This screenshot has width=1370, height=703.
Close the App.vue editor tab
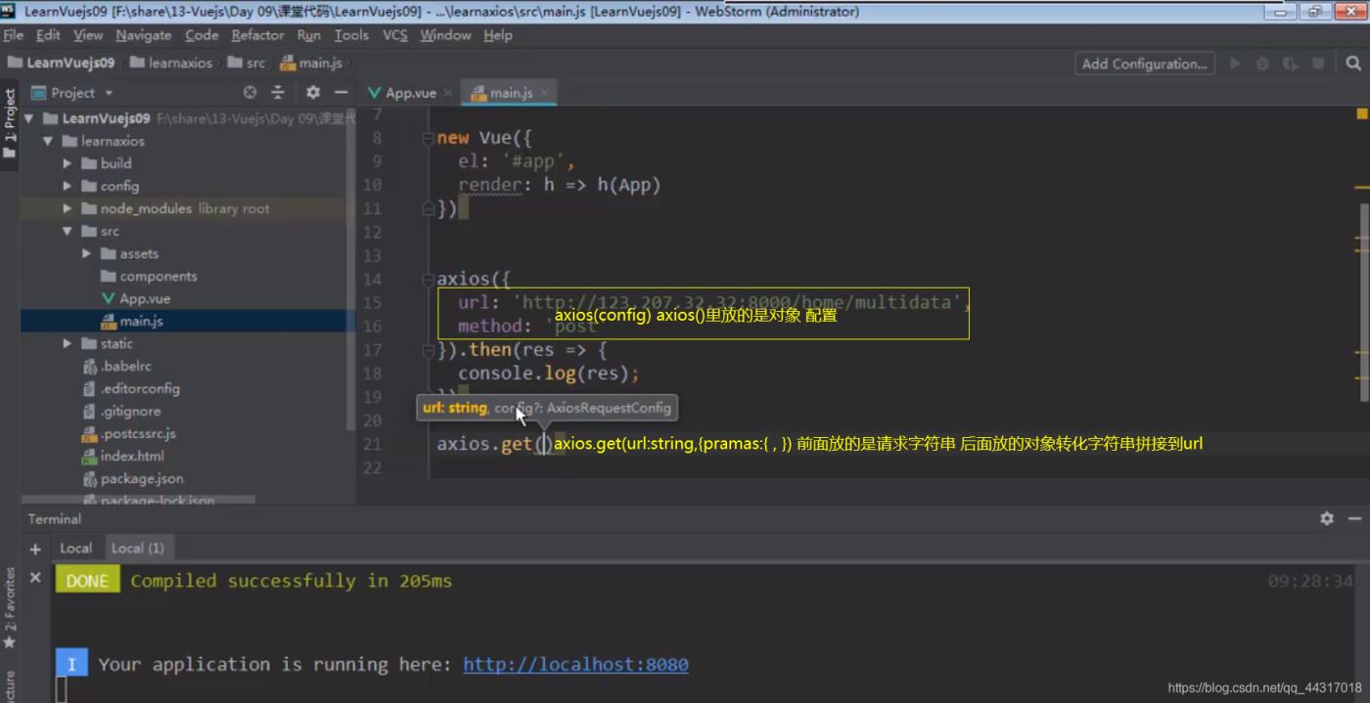(x=448, y=93)
